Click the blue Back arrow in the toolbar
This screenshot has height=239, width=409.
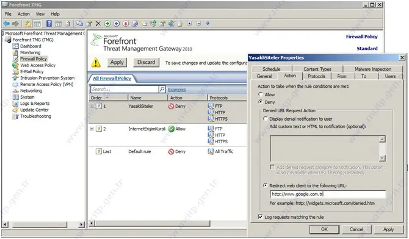(x=7, y=24)
